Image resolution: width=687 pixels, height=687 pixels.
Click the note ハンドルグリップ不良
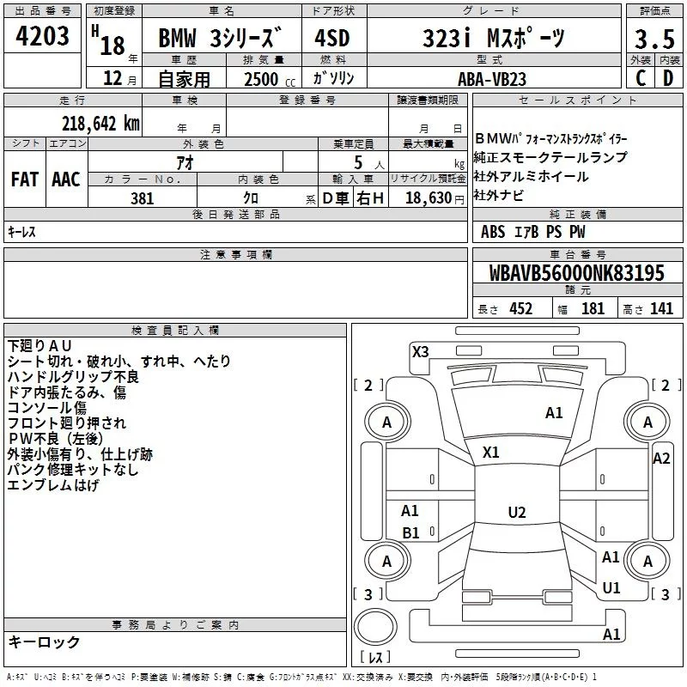point(73,376)
